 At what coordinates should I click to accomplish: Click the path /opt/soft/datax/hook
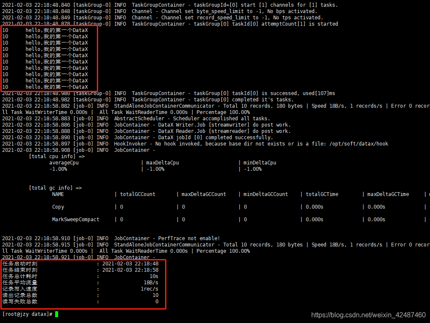click(359, 144)
